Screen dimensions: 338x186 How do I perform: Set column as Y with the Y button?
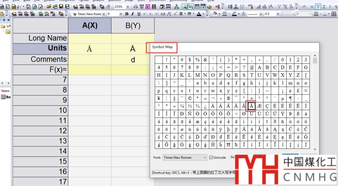[318, 7]
